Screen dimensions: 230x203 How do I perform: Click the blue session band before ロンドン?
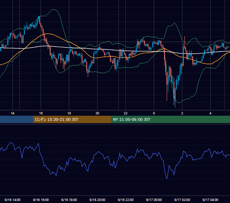[17, 119]
